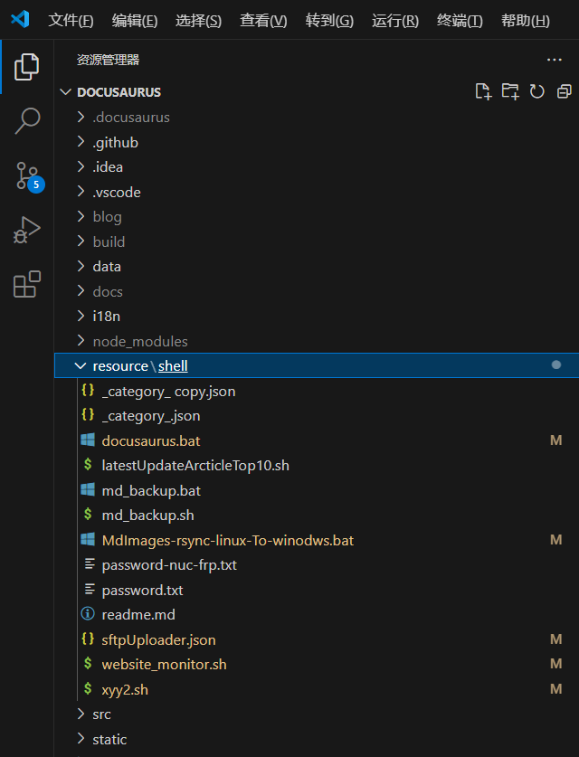This screenshot has width=579, height=757.
Task: Click the modified dot on resource\shell row
Action: coord(556,364)
